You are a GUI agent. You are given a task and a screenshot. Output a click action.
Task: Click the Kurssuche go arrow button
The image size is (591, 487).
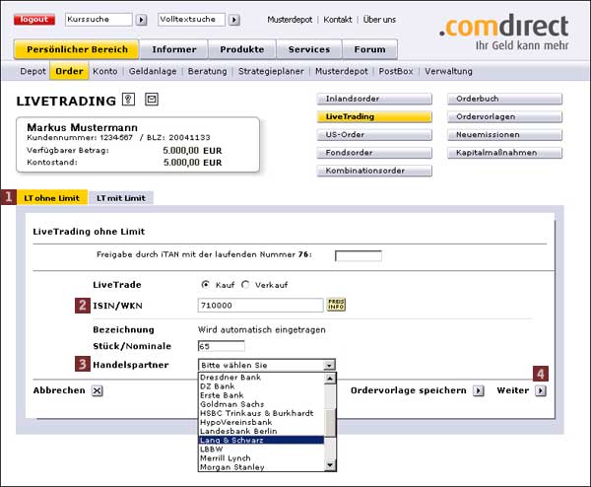pos(141,20)
